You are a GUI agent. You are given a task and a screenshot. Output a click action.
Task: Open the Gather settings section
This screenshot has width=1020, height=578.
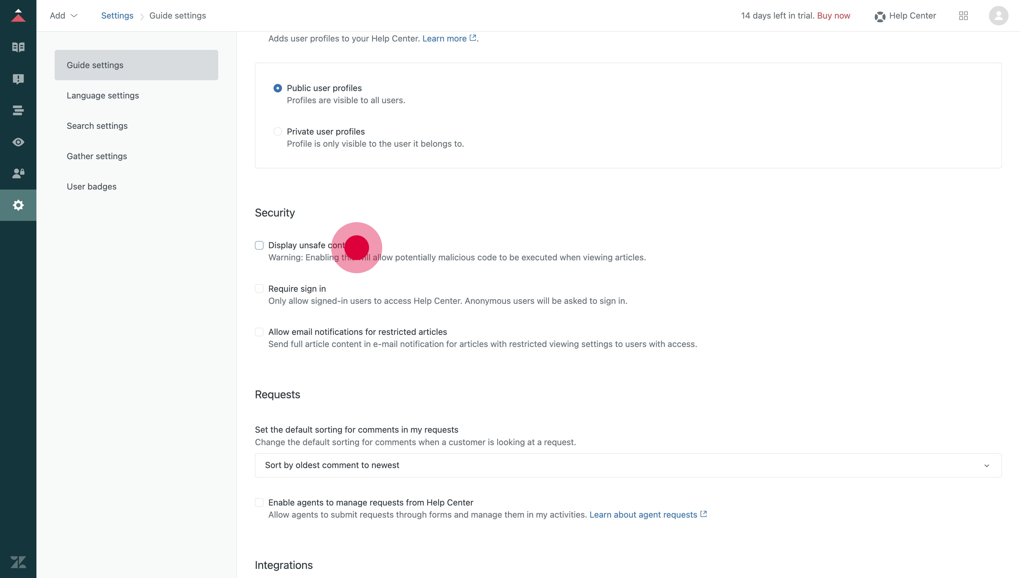[97, 156]
